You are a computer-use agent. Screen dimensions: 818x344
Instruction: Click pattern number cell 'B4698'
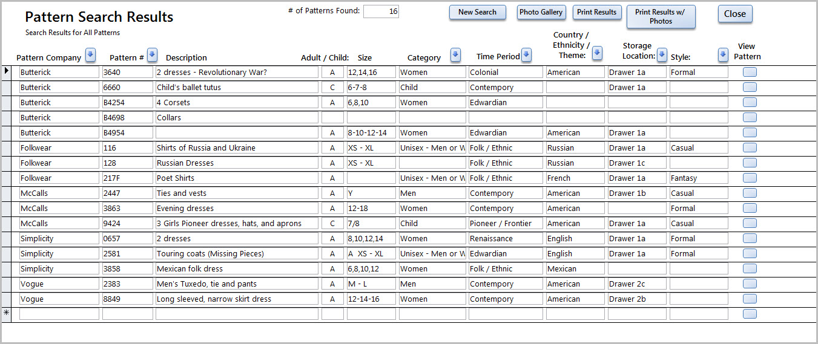click(x=128, y=118)
